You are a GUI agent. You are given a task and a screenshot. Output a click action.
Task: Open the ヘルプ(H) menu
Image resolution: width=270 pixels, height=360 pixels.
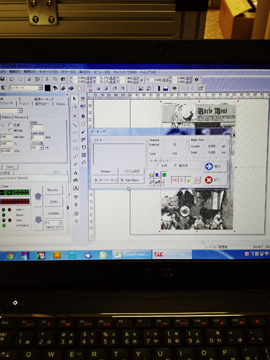148,72
